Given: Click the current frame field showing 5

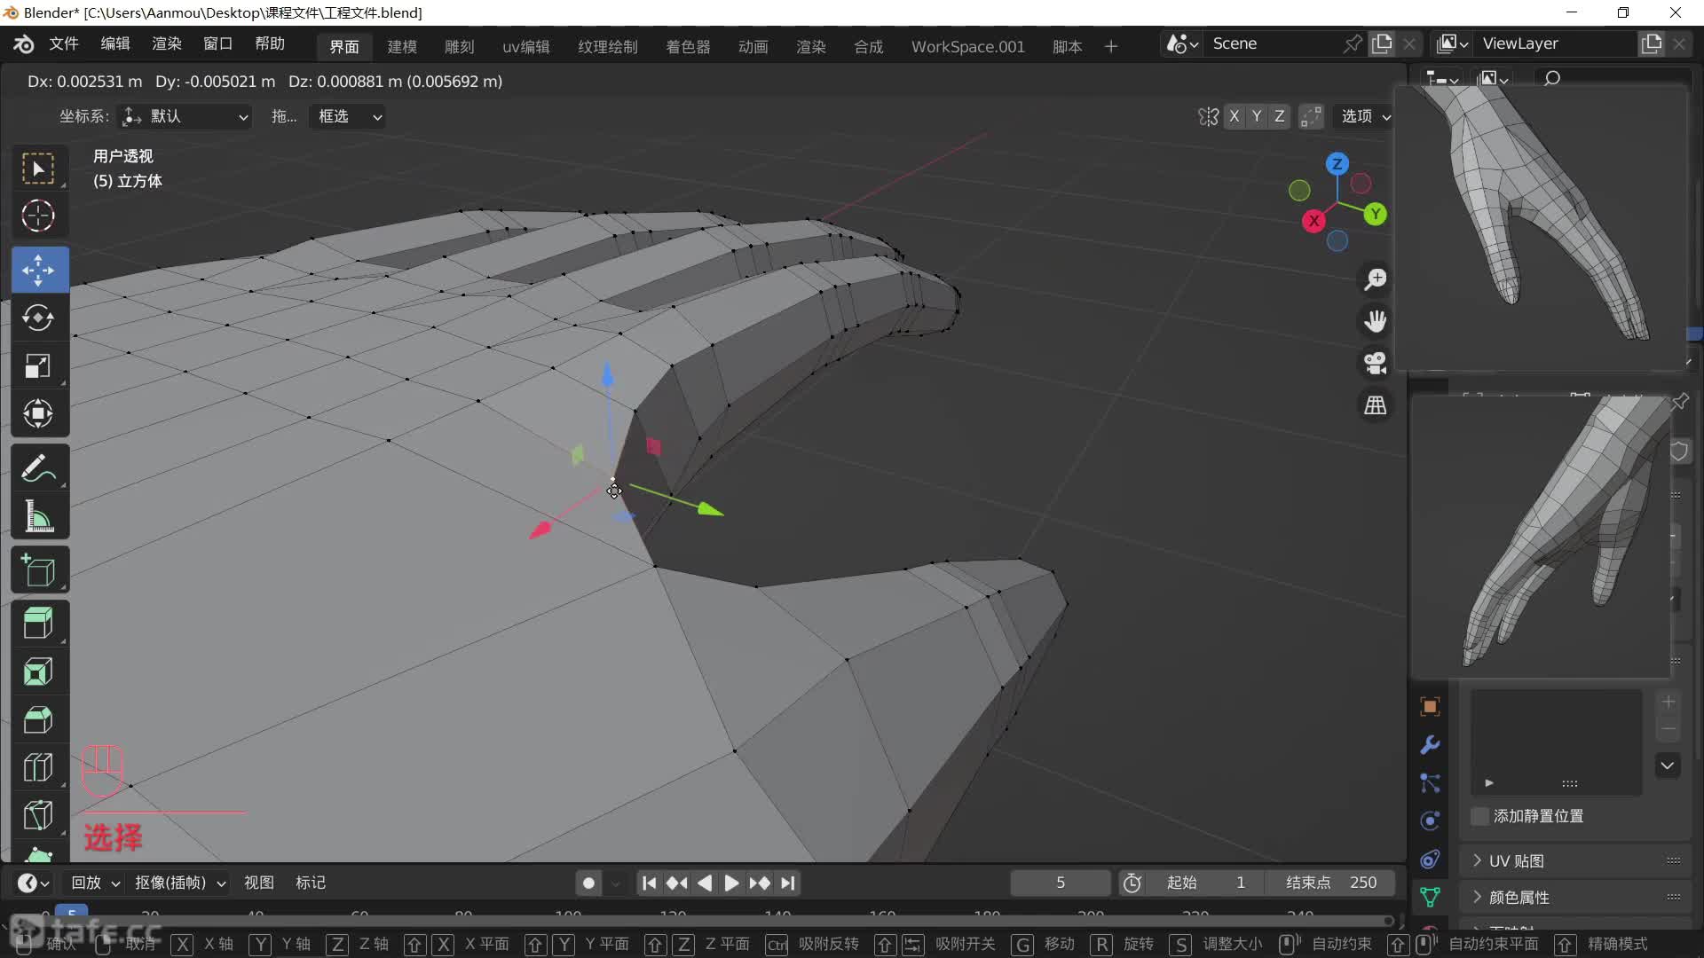Looking at the screenshot, I should point(1061,883).
